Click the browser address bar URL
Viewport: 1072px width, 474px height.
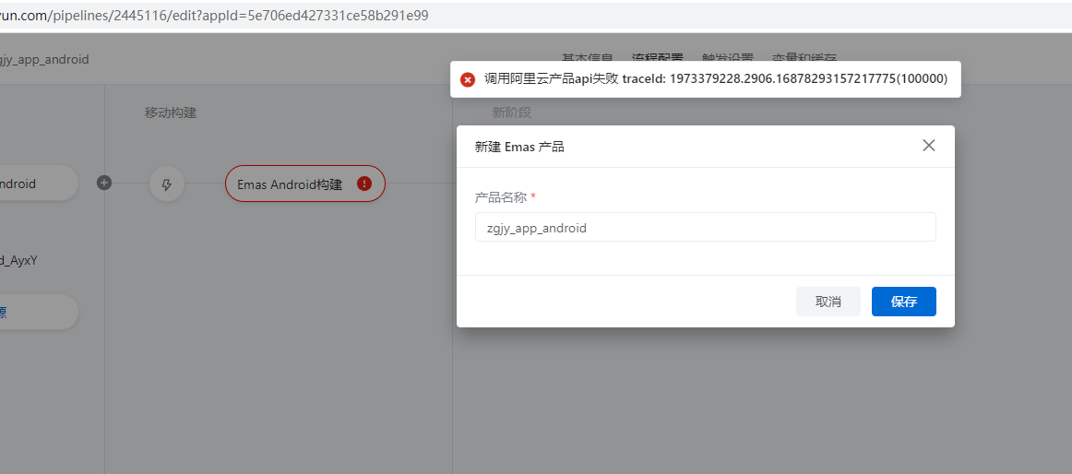pyautogui.click(x=214, y=16)
